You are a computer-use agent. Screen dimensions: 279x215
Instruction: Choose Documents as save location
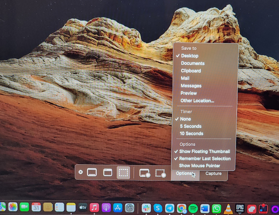pyautogui.click(x=193, y=63)
